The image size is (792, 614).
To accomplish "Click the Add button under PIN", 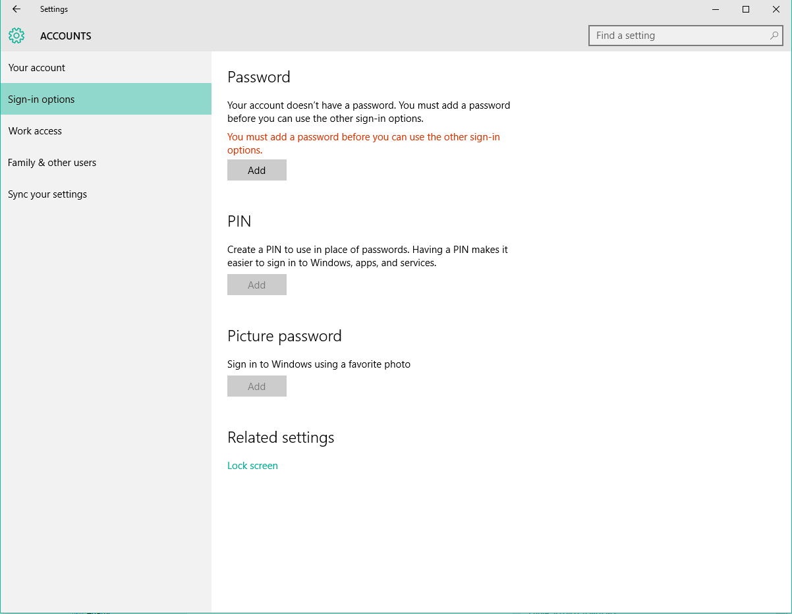I will tap(257, 285).
